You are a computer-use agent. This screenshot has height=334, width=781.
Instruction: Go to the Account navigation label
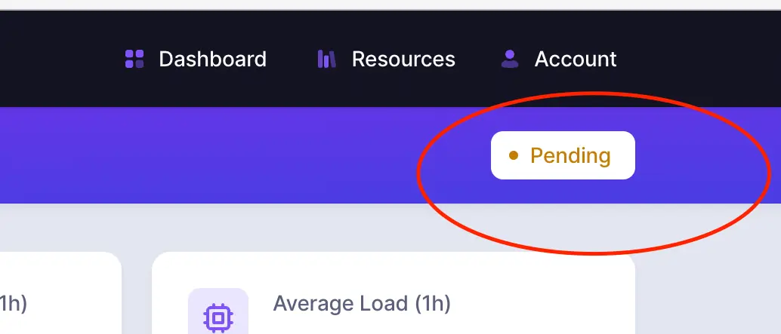coord(576,59)
